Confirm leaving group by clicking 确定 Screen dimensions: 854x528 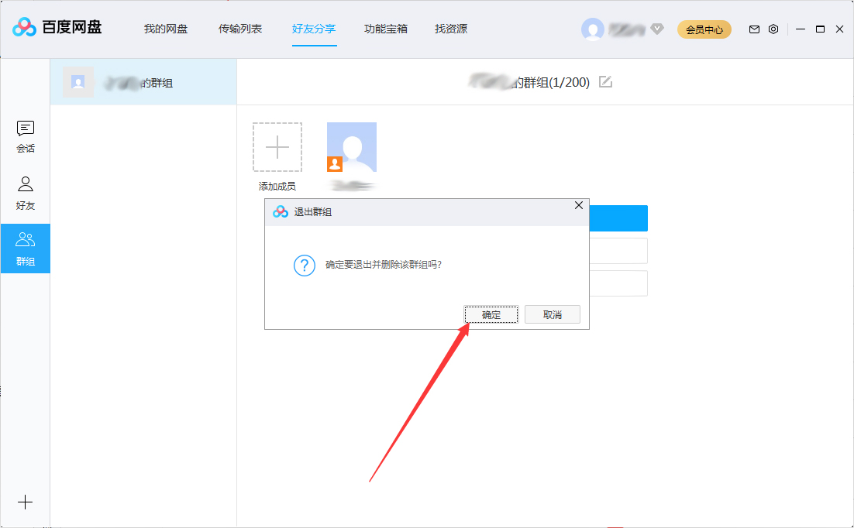[491, 314]
